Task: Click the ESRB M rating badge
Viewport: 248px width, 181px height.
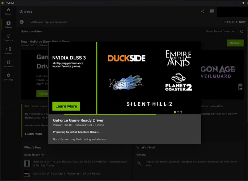Action: click(240, 87)
